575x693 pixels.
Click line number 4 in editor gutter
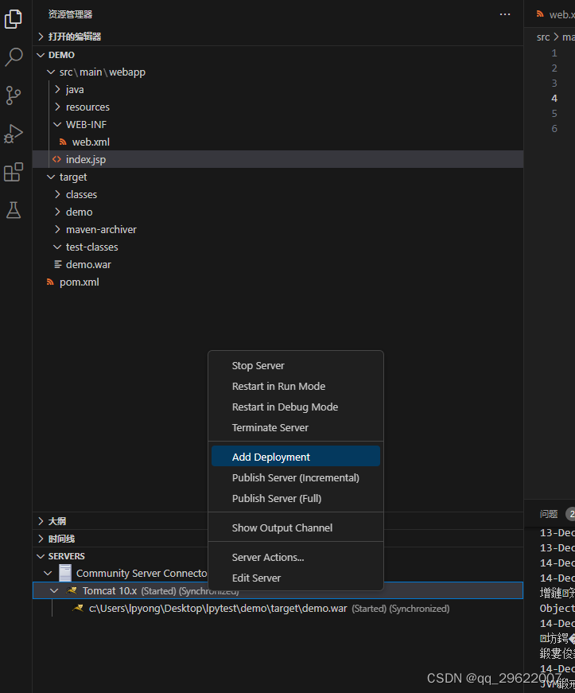(x=554, y=98)
